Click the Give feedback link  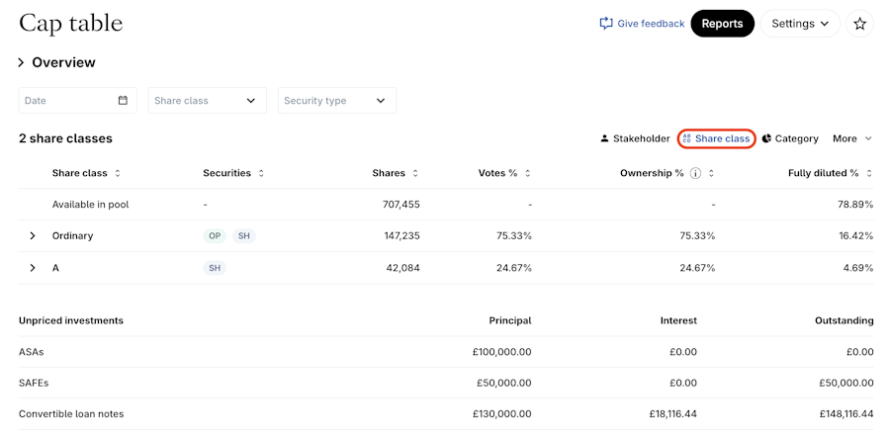(642, 24)
